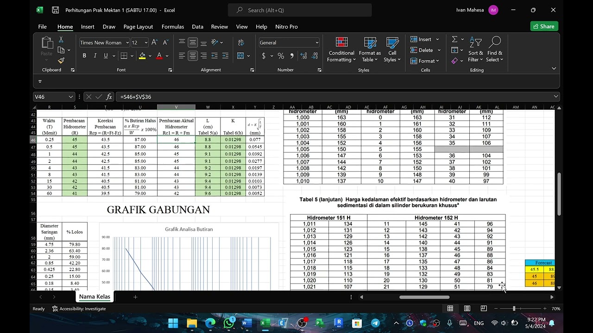Open font color dropdown arrow
Screen dimensions: 593x333
pos(167,56)
